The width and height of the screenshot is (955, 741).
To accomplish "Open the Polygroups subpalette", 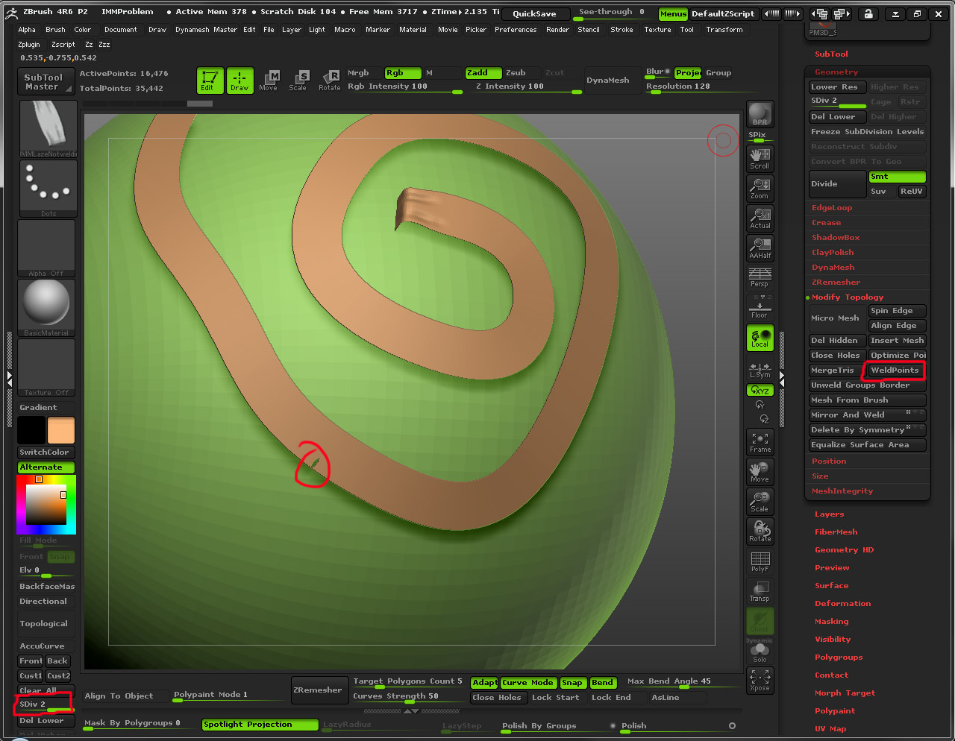I will (x=839, y=657).
